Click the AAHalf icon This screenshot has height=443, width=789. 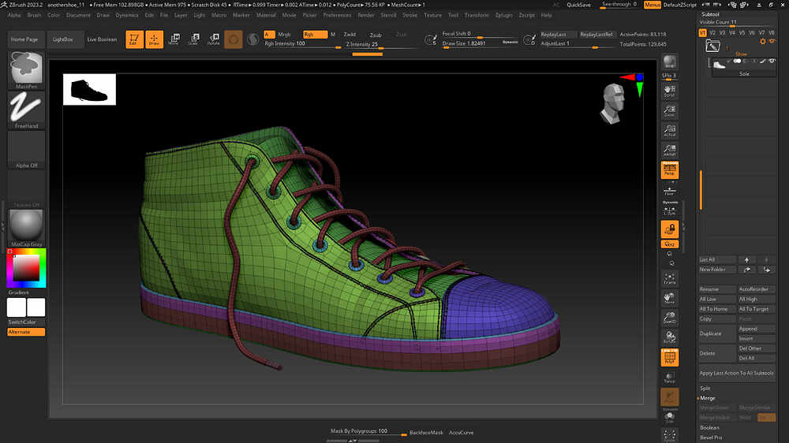[669, 150]
